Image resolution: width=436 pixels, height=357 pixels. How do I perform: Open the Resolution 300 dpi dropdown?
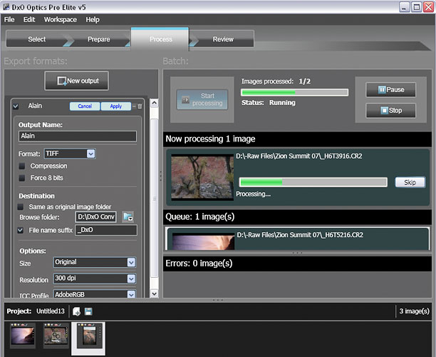point(131,278)
